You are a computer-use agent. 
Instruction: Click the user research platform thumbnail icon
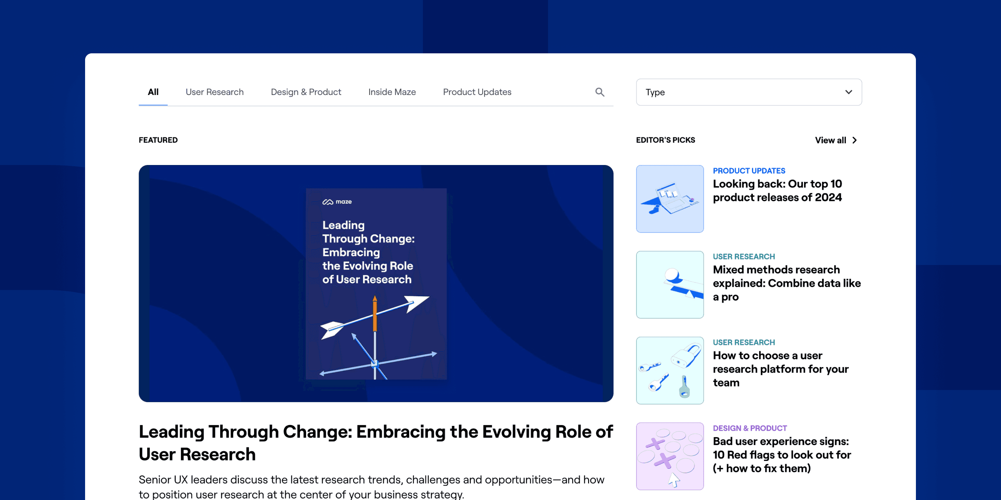pyautogui.click(x=670, y=370)
